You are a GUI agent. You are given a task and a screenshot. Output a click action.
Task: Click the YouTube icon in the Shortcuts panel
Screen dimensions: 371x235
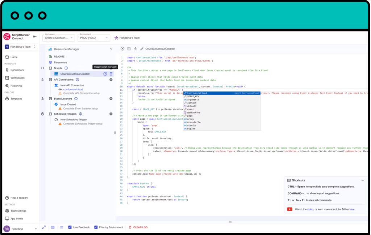point(290,209)
